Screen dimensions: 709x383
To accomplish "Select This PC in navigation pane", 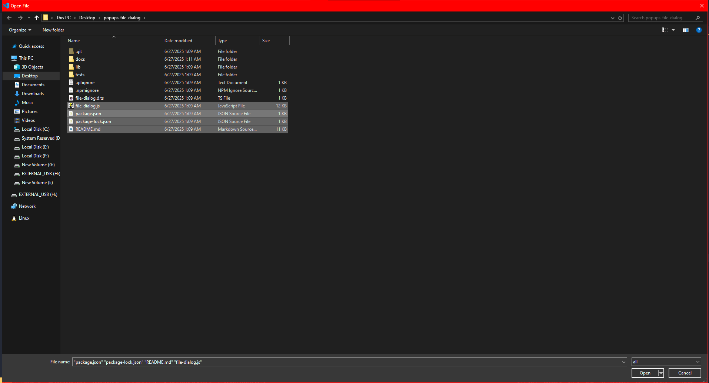I will [26, 58].
